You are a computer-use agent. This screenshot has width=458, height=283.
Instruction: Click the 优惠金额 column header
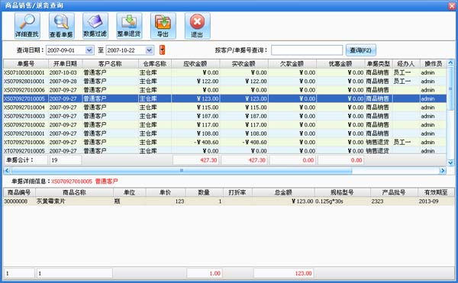click(340, 63)
